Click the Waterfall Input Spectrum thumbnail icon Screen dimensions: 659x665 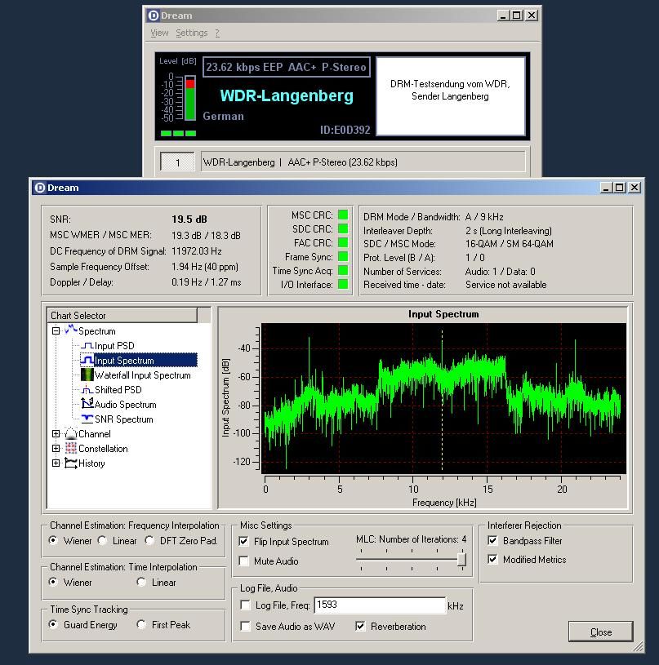point(87,375)
